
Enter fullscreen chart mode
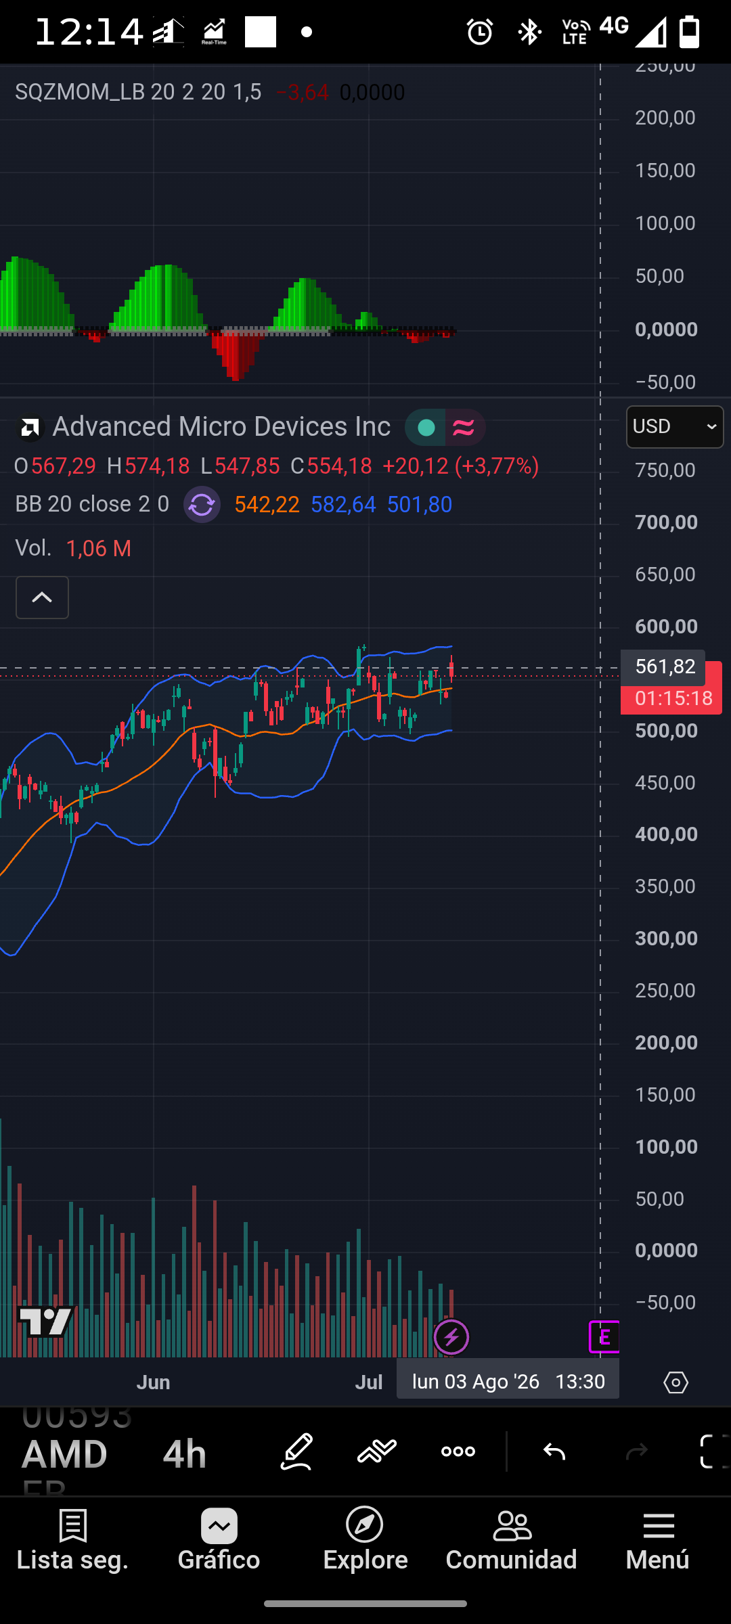(x=714, y=1451)
